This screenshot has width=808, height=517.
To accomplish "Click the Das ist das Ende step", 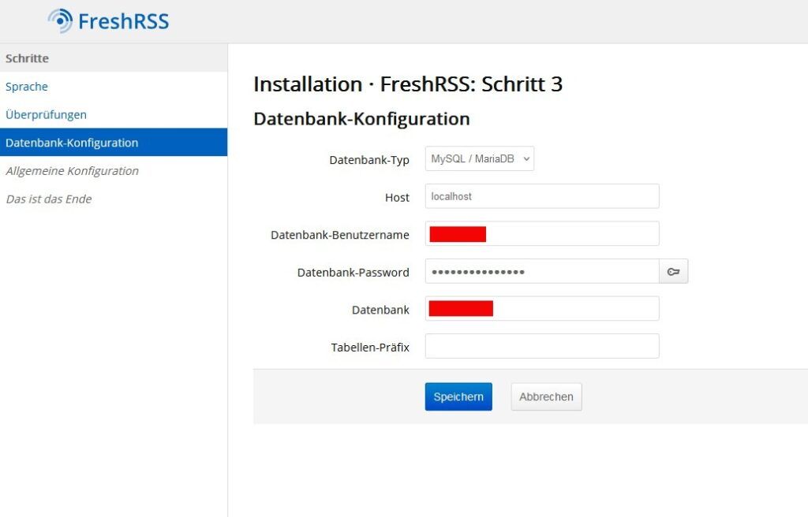I will click(x=49, y=199).
